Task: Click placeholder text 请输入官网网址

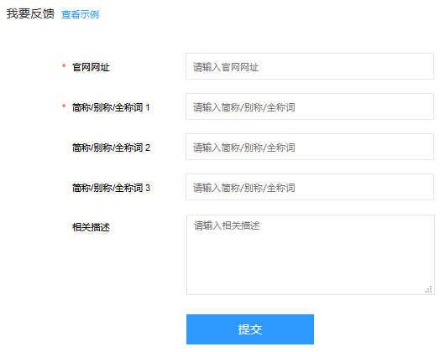Action: click(226, 67)
